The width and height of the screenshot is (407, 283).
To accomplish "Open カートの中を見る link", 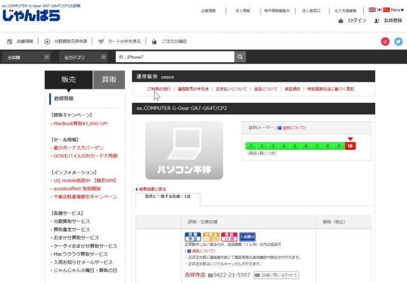I will point(124,41).
